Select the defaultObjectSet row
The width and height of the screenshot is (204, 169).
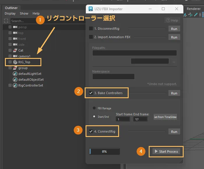[x=31, y=80]
